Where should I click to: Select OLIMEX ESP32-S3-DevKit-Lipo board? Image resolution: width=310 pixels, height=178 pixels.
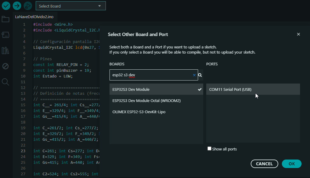click(x=156, y=112)
